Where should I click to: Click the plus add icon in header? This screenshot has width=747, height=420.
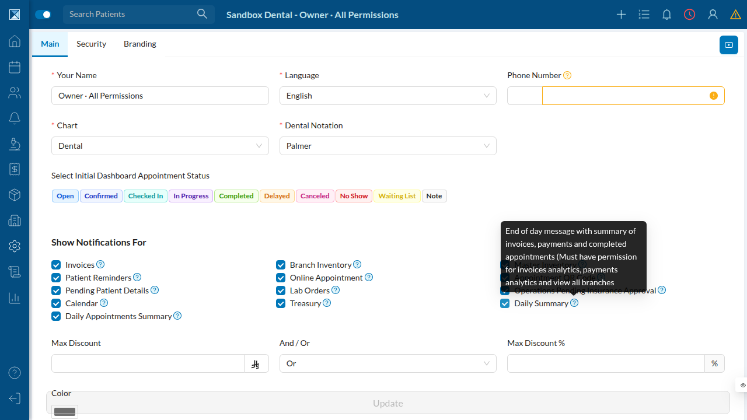tap(621, 15)
